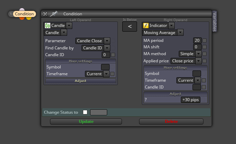Click the +30 pips adjust value
This screenshot has width=236, height=144.
point(190,100)
